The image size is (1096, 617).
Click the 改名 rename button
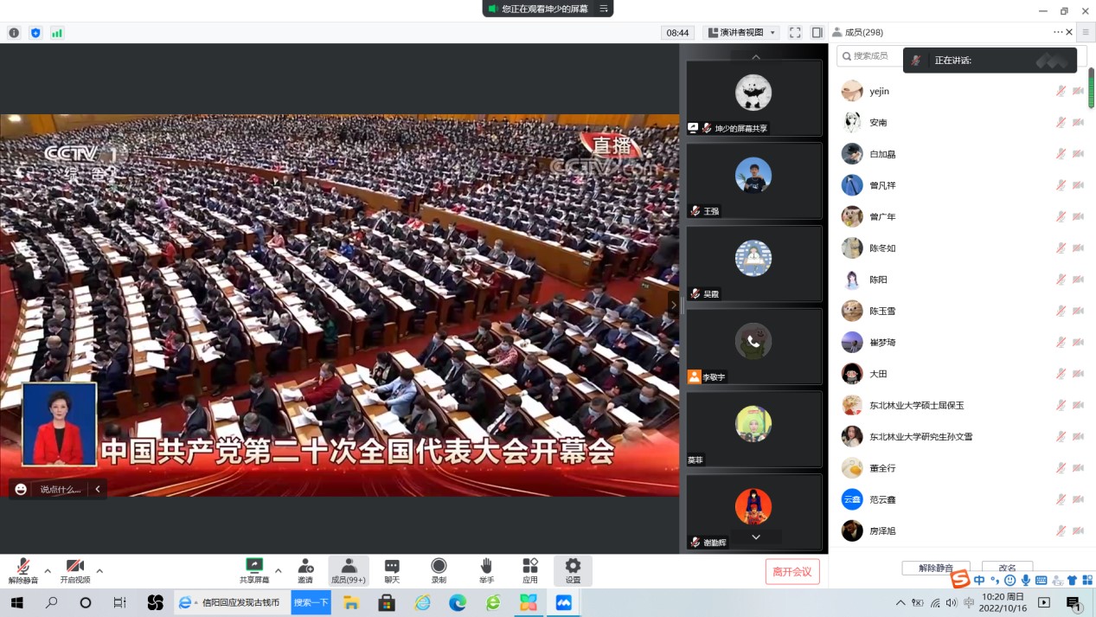[1007, 569]
